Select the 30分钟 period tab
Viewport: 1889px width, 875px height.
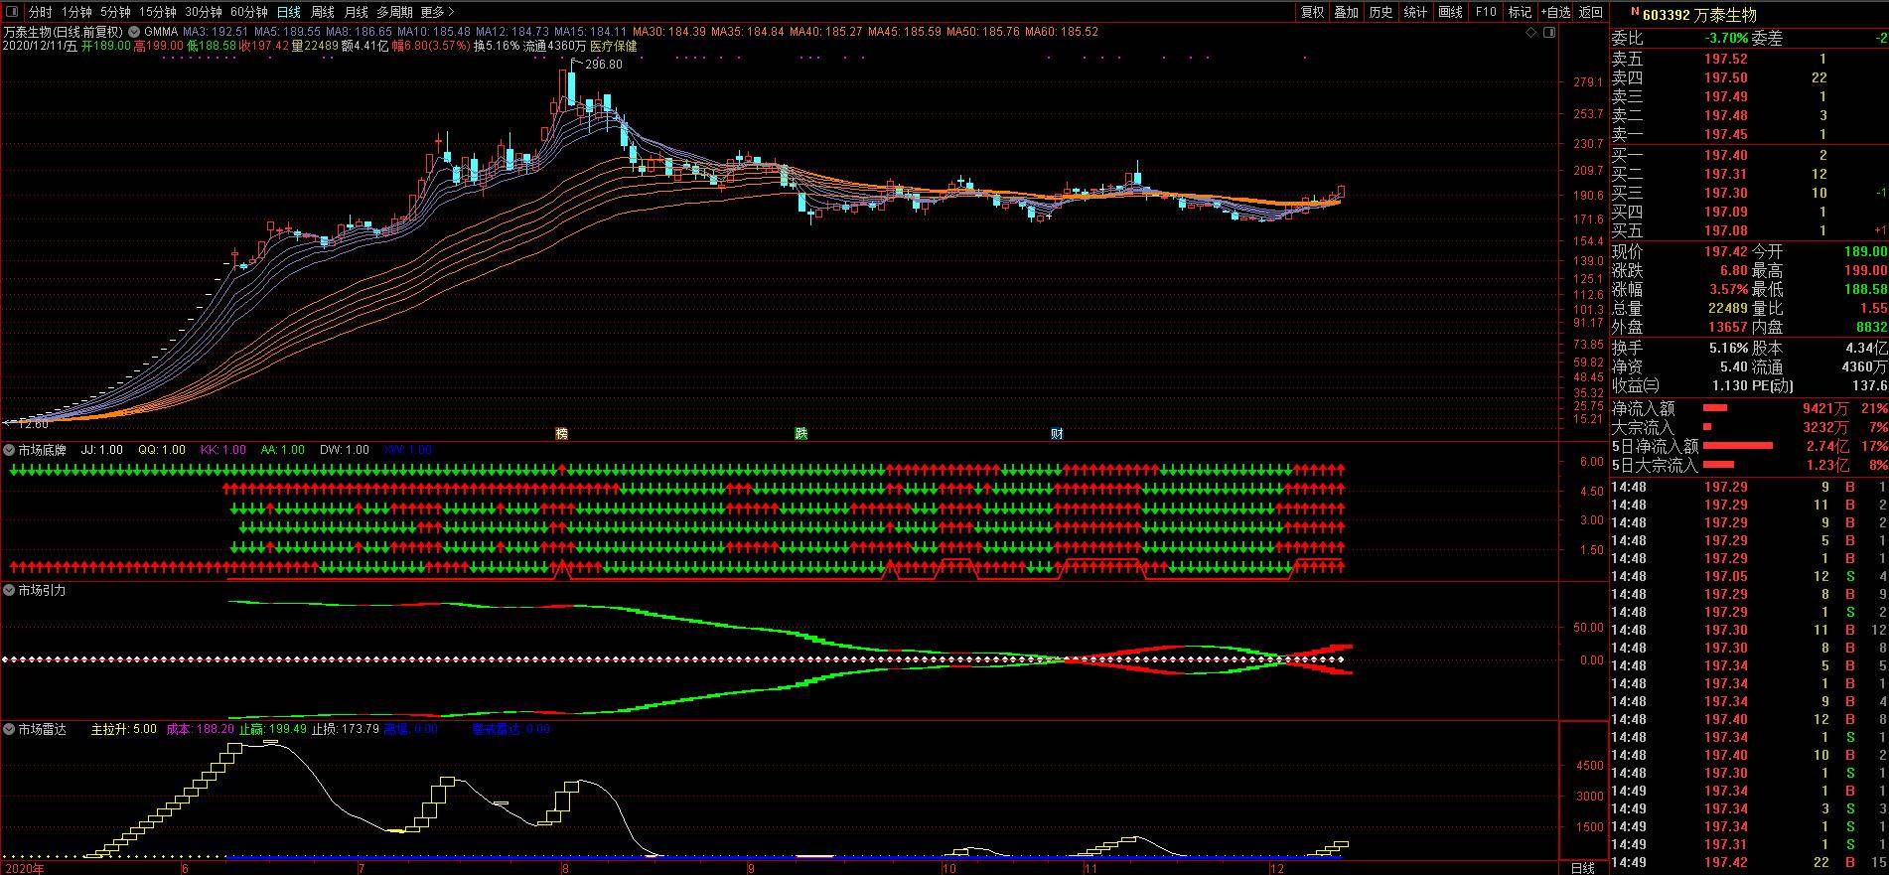click(x=203, y=12)
